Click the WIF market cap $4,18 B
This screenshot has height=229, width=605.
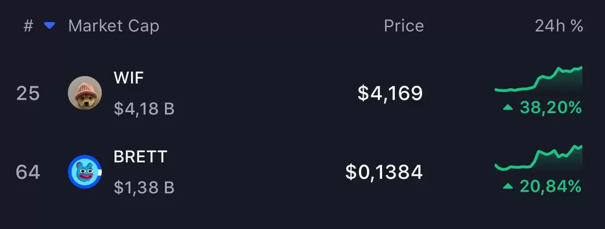point(144,108)
